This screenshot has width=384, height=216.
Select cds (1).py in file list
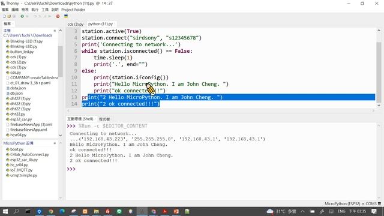pos(18,57)
